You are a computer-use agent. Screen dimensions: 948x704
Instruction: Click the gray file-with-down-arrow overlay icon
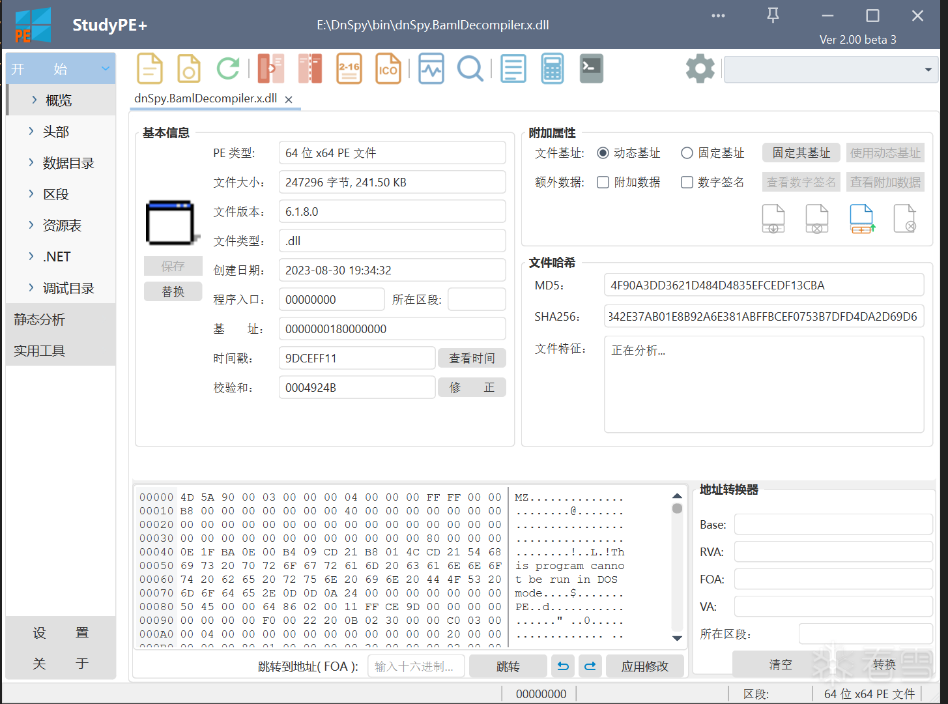pyautogui.click(x=773, y=218)
